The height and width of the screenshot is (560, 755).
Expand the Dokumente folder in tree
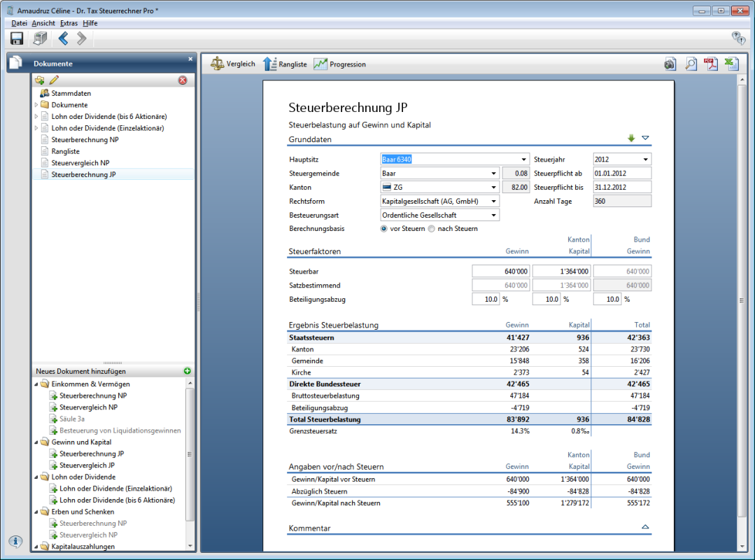pos(36,104)
